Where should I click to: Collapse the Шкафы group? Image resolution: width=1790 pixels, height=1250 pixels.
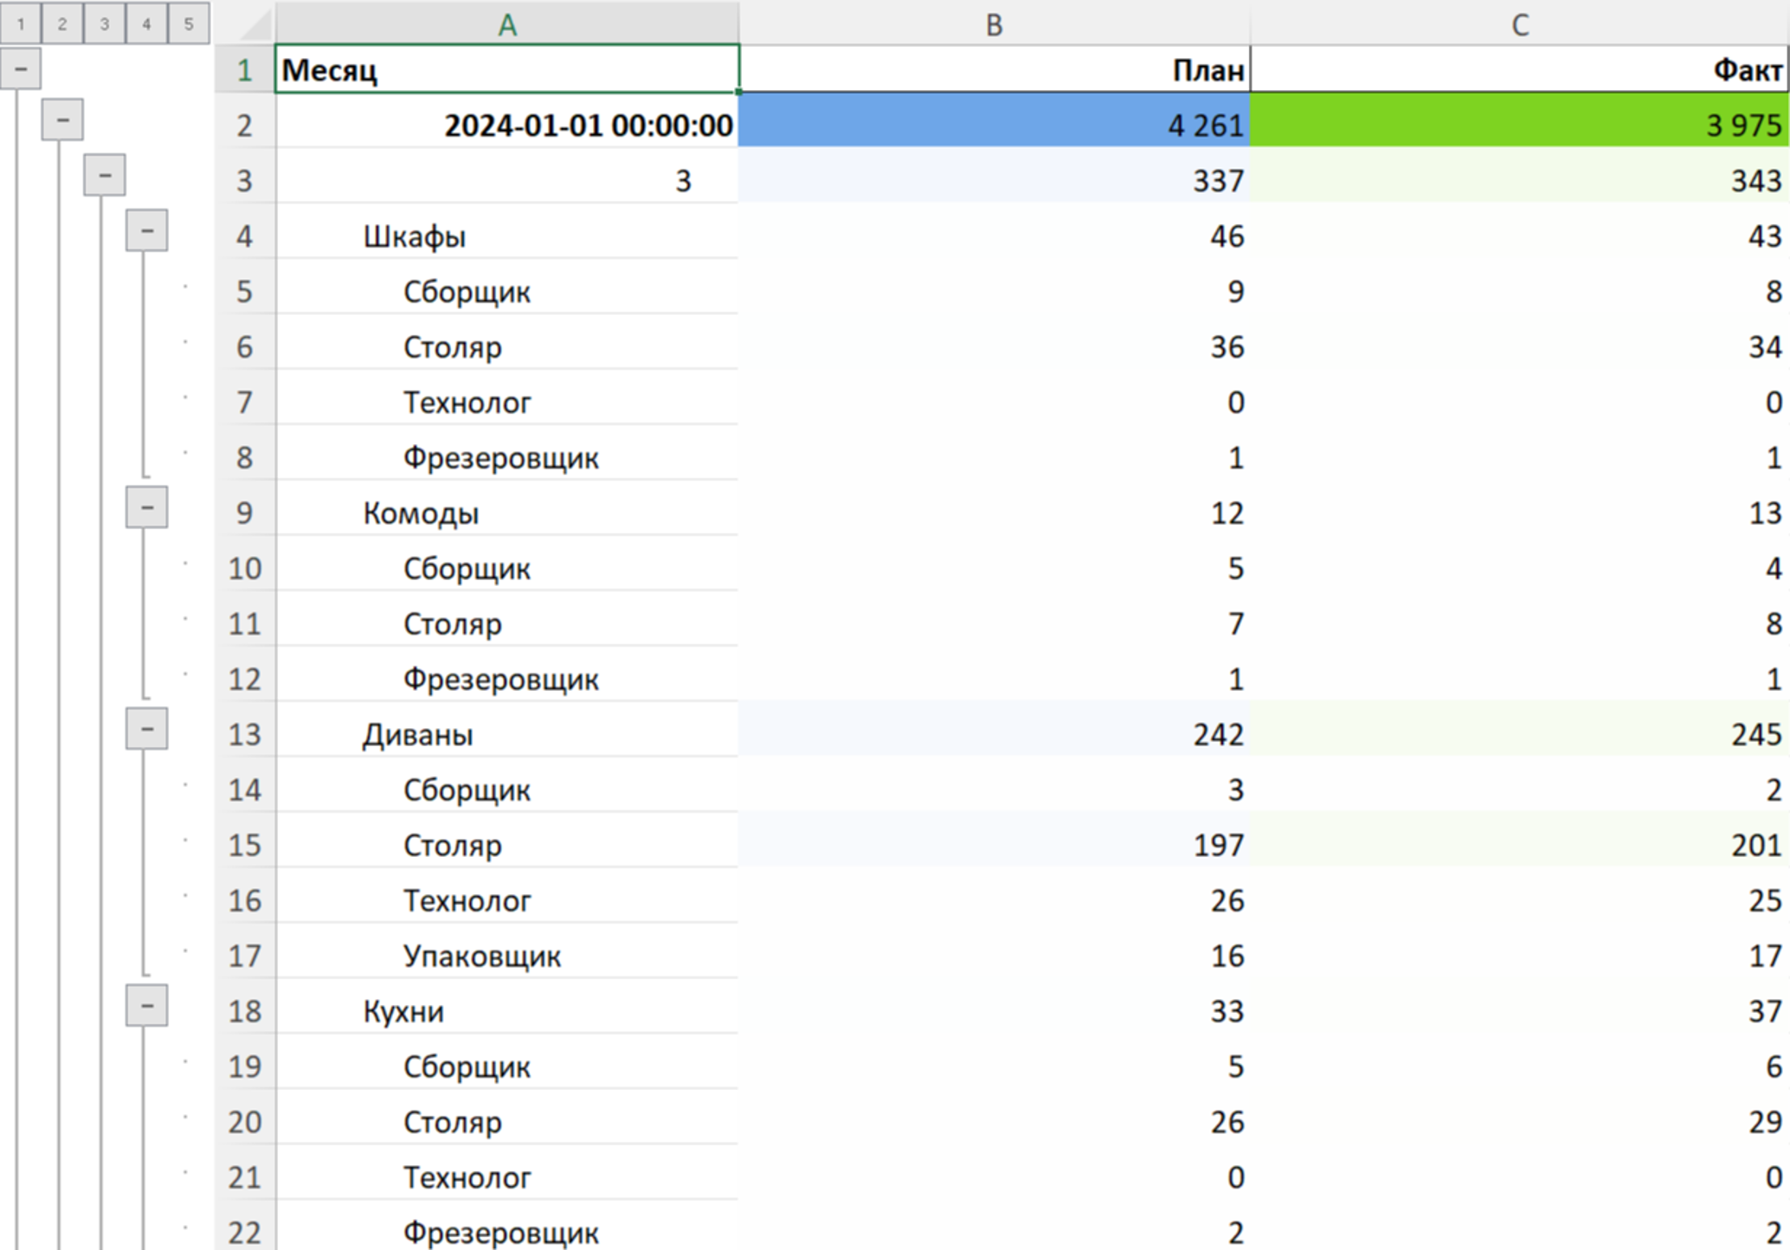point(146,230)
